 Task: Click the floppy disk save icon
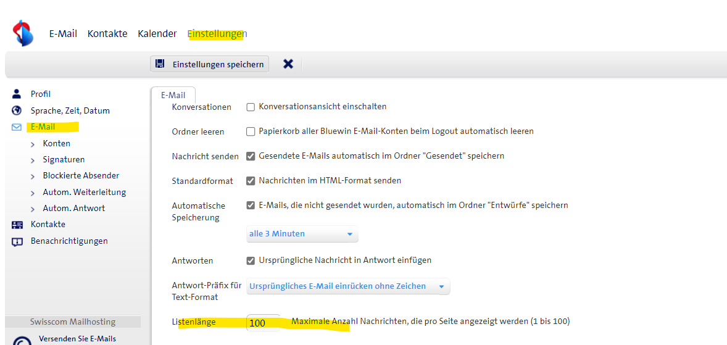(160, 64)
